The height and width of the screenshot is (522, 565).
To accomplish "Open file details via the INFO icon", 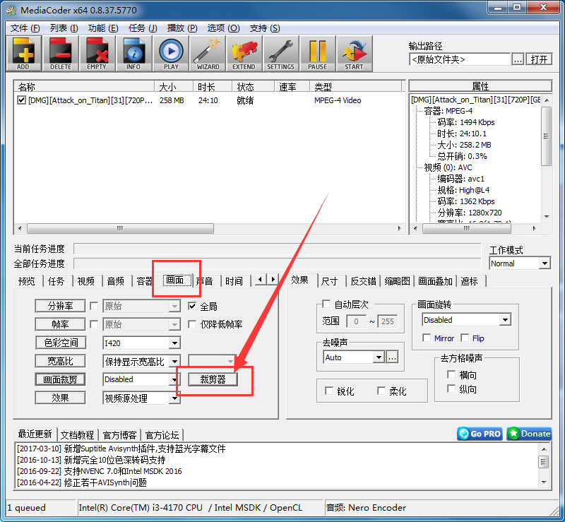I will [134, 53].
